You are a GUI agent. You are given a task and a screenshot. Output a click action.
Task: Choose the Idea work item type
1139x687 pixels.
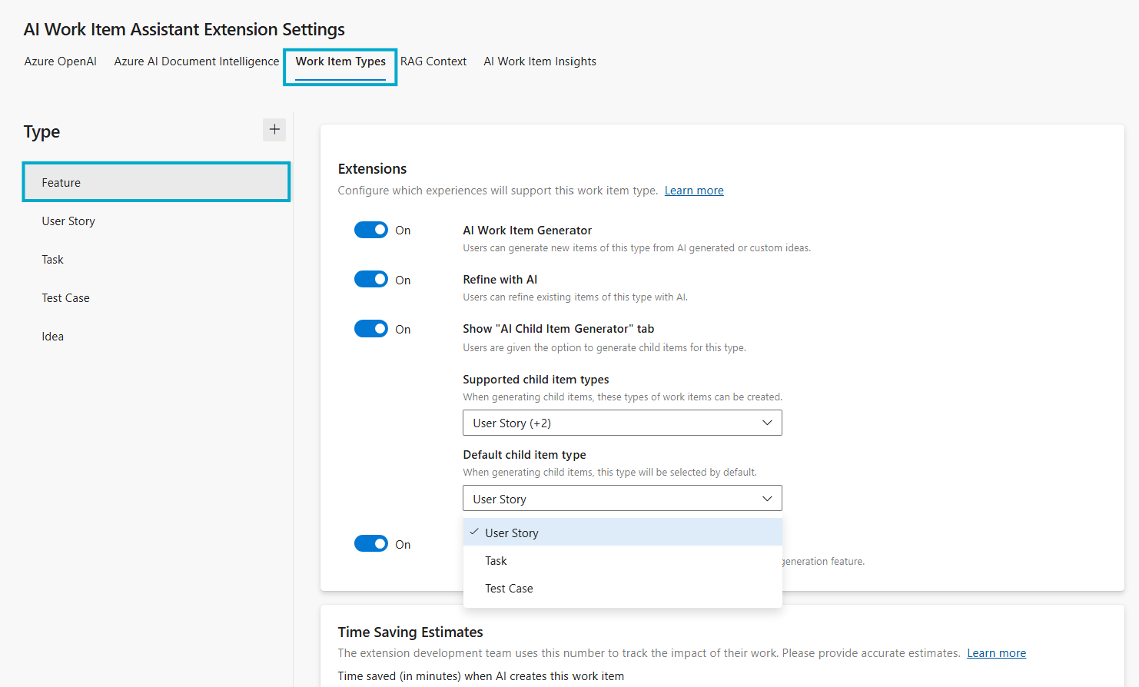tap(52, 336)
